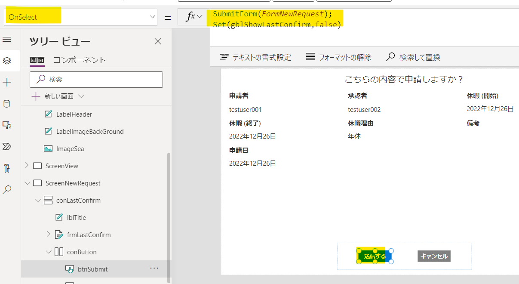
Task: Click the 送信する button on canvas
Action: tap(375, 256)
